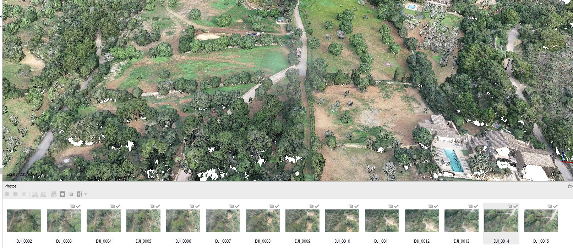The width and height of the screenshot is (573, 248).
Task: Click the aligned checkmark above DJI_0003
Action: 78,206
